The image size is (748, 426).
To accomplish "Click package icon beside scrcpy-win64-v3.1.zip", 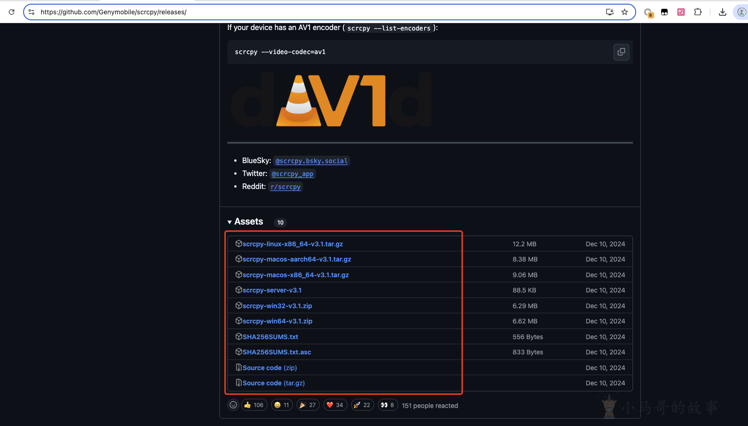I will 239,321.
